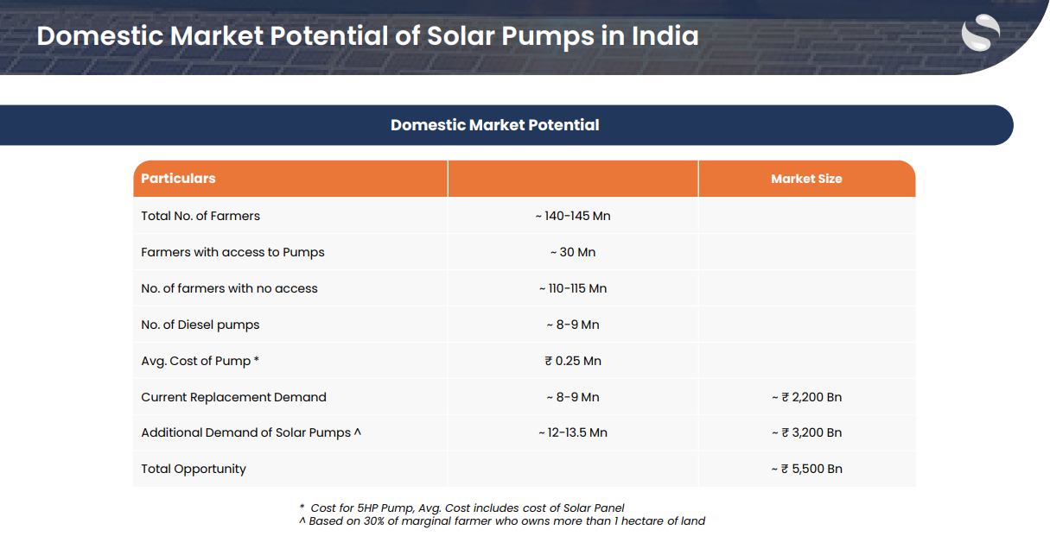Click the 'Current Replacement Demand' label
This screenshot has height=536, width=1050.
point(233,397)
